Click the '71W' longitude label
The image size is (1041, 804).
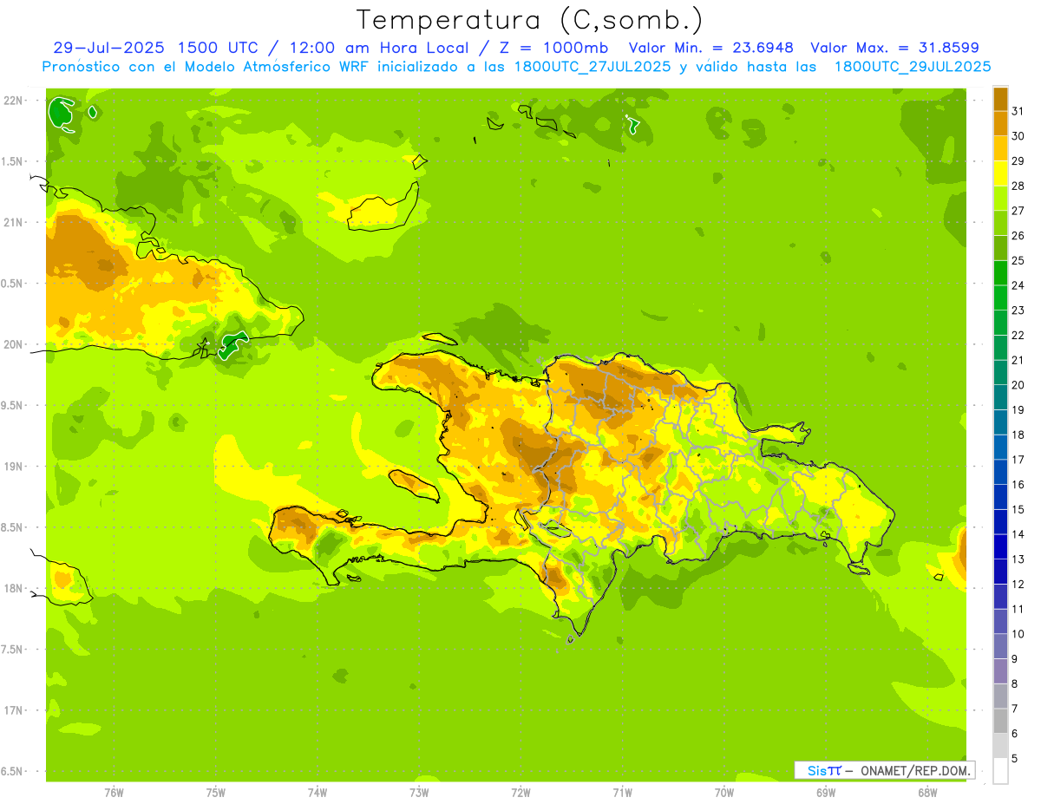click(x=622, y=792)
